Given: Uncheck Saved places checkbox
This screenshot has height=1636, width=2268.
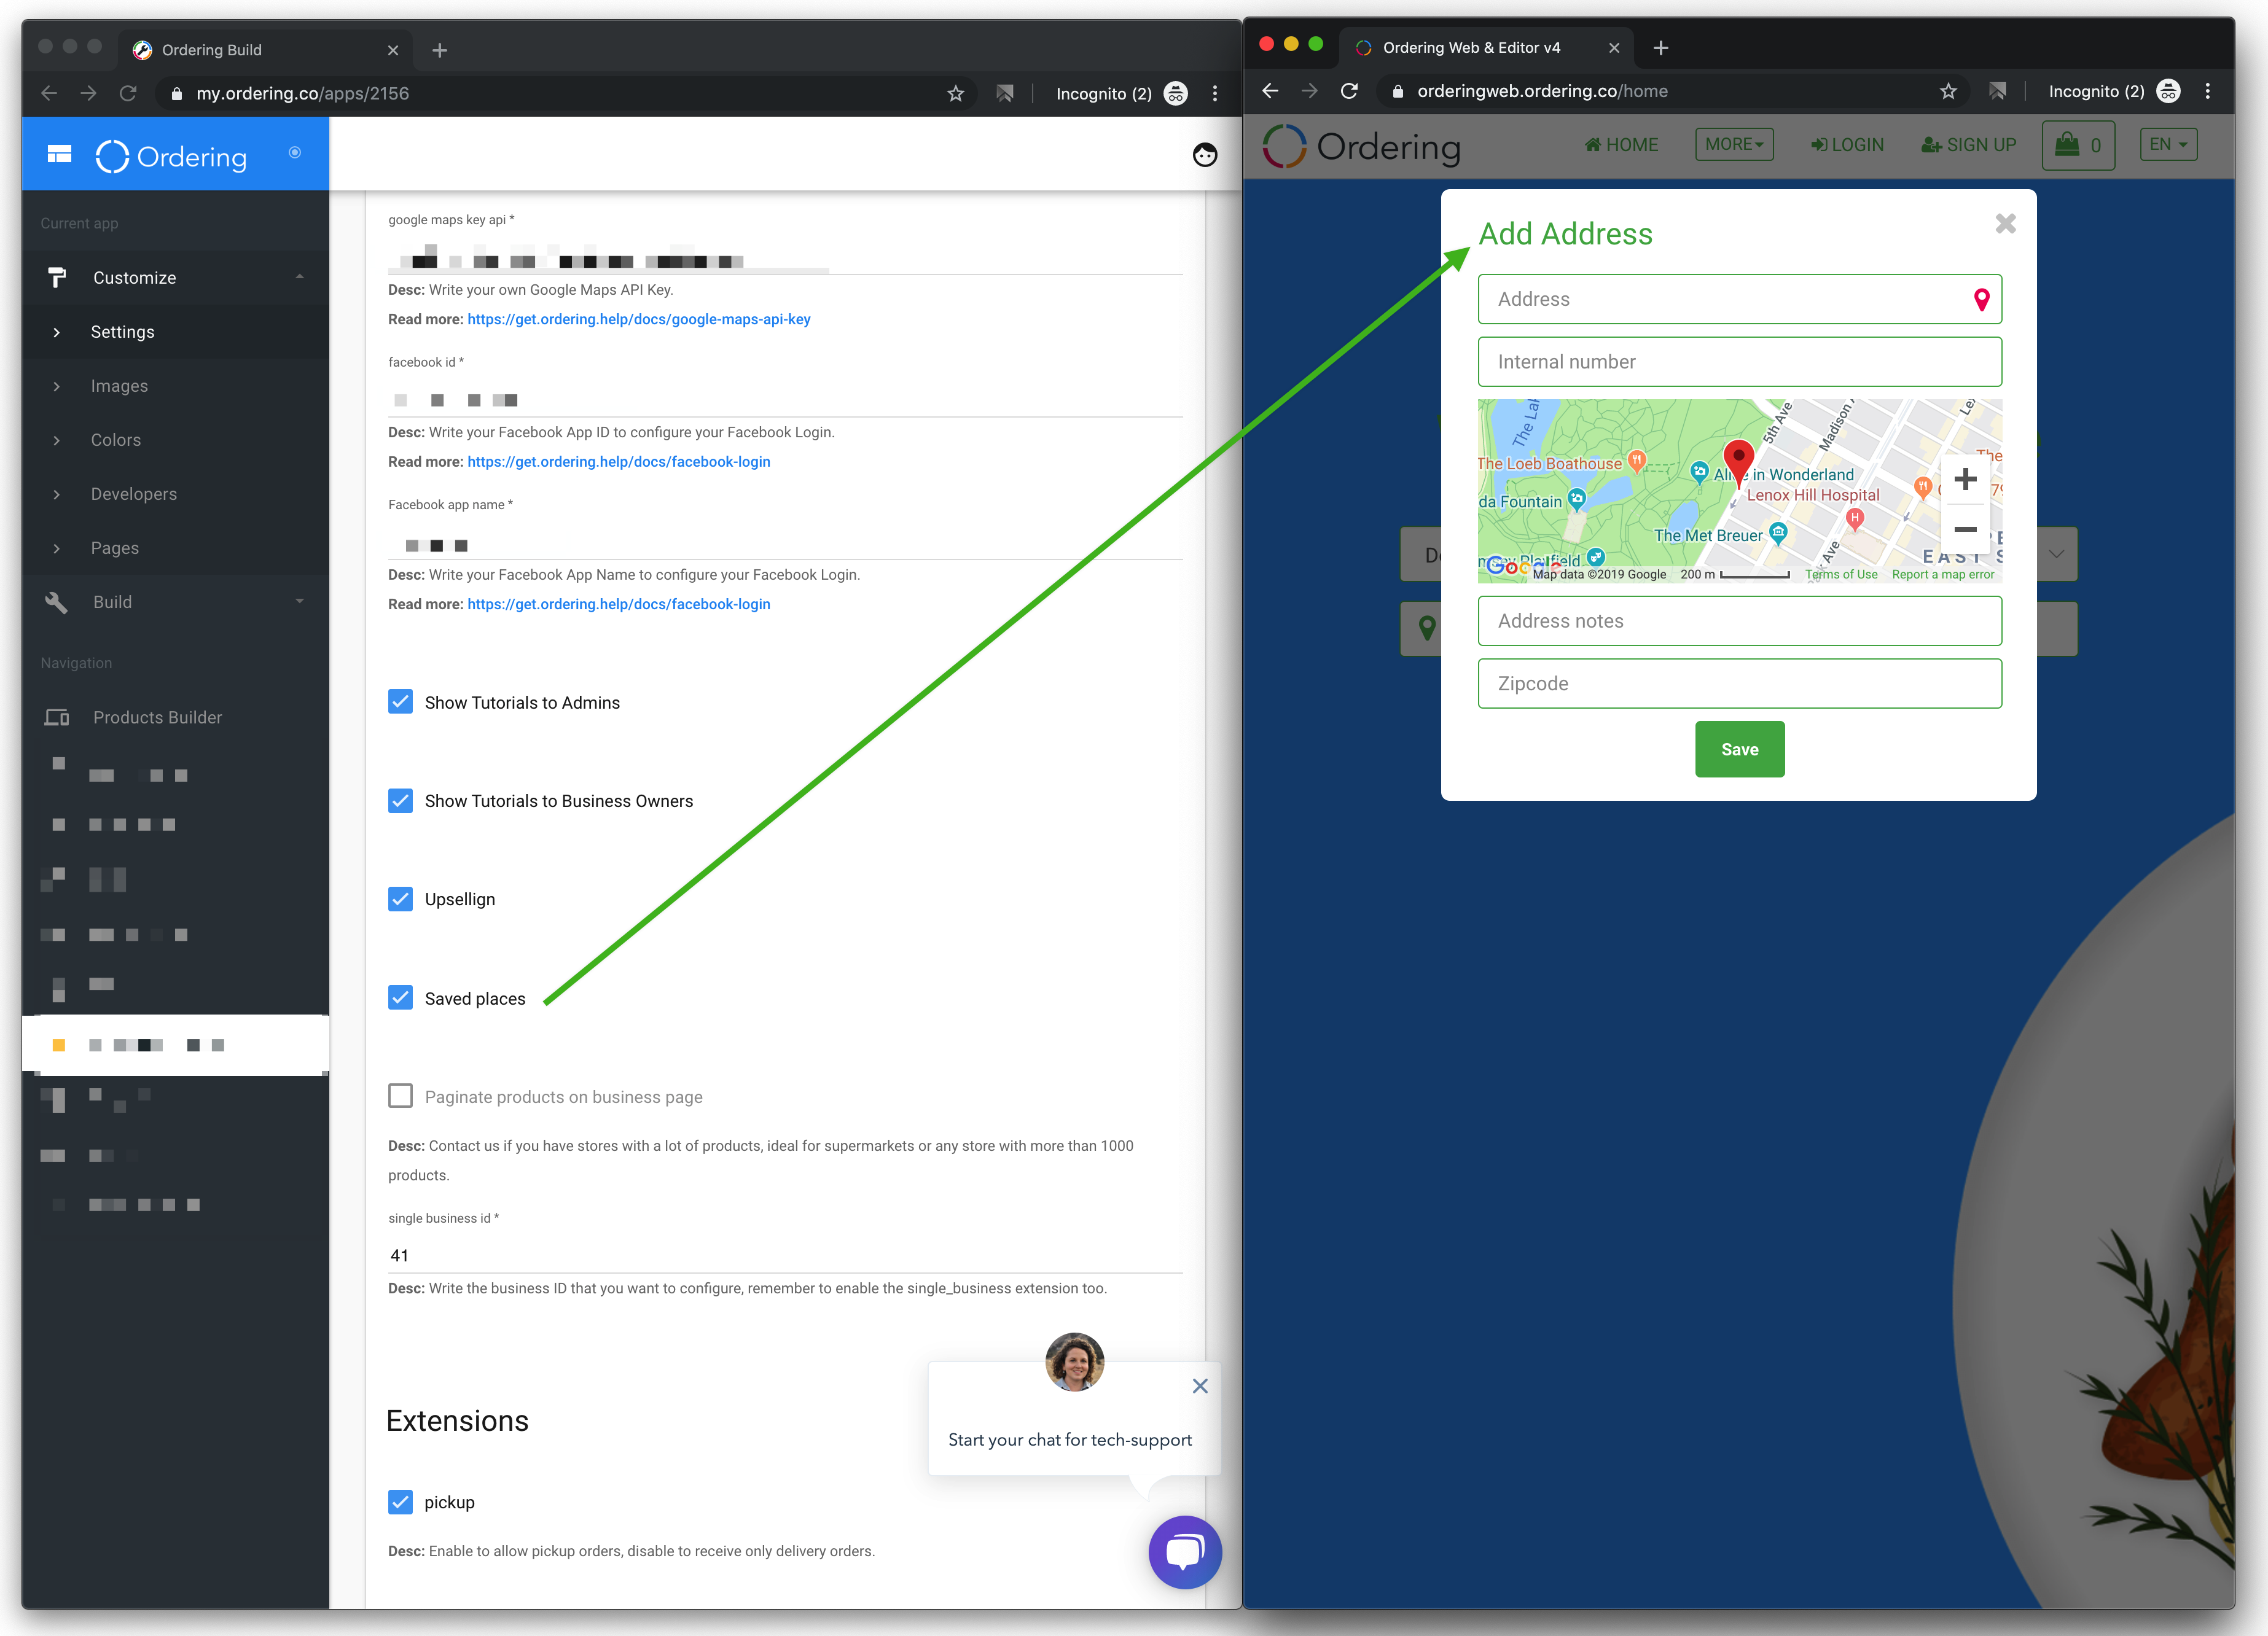Looking at the screenshot, I should coord(400,997).
